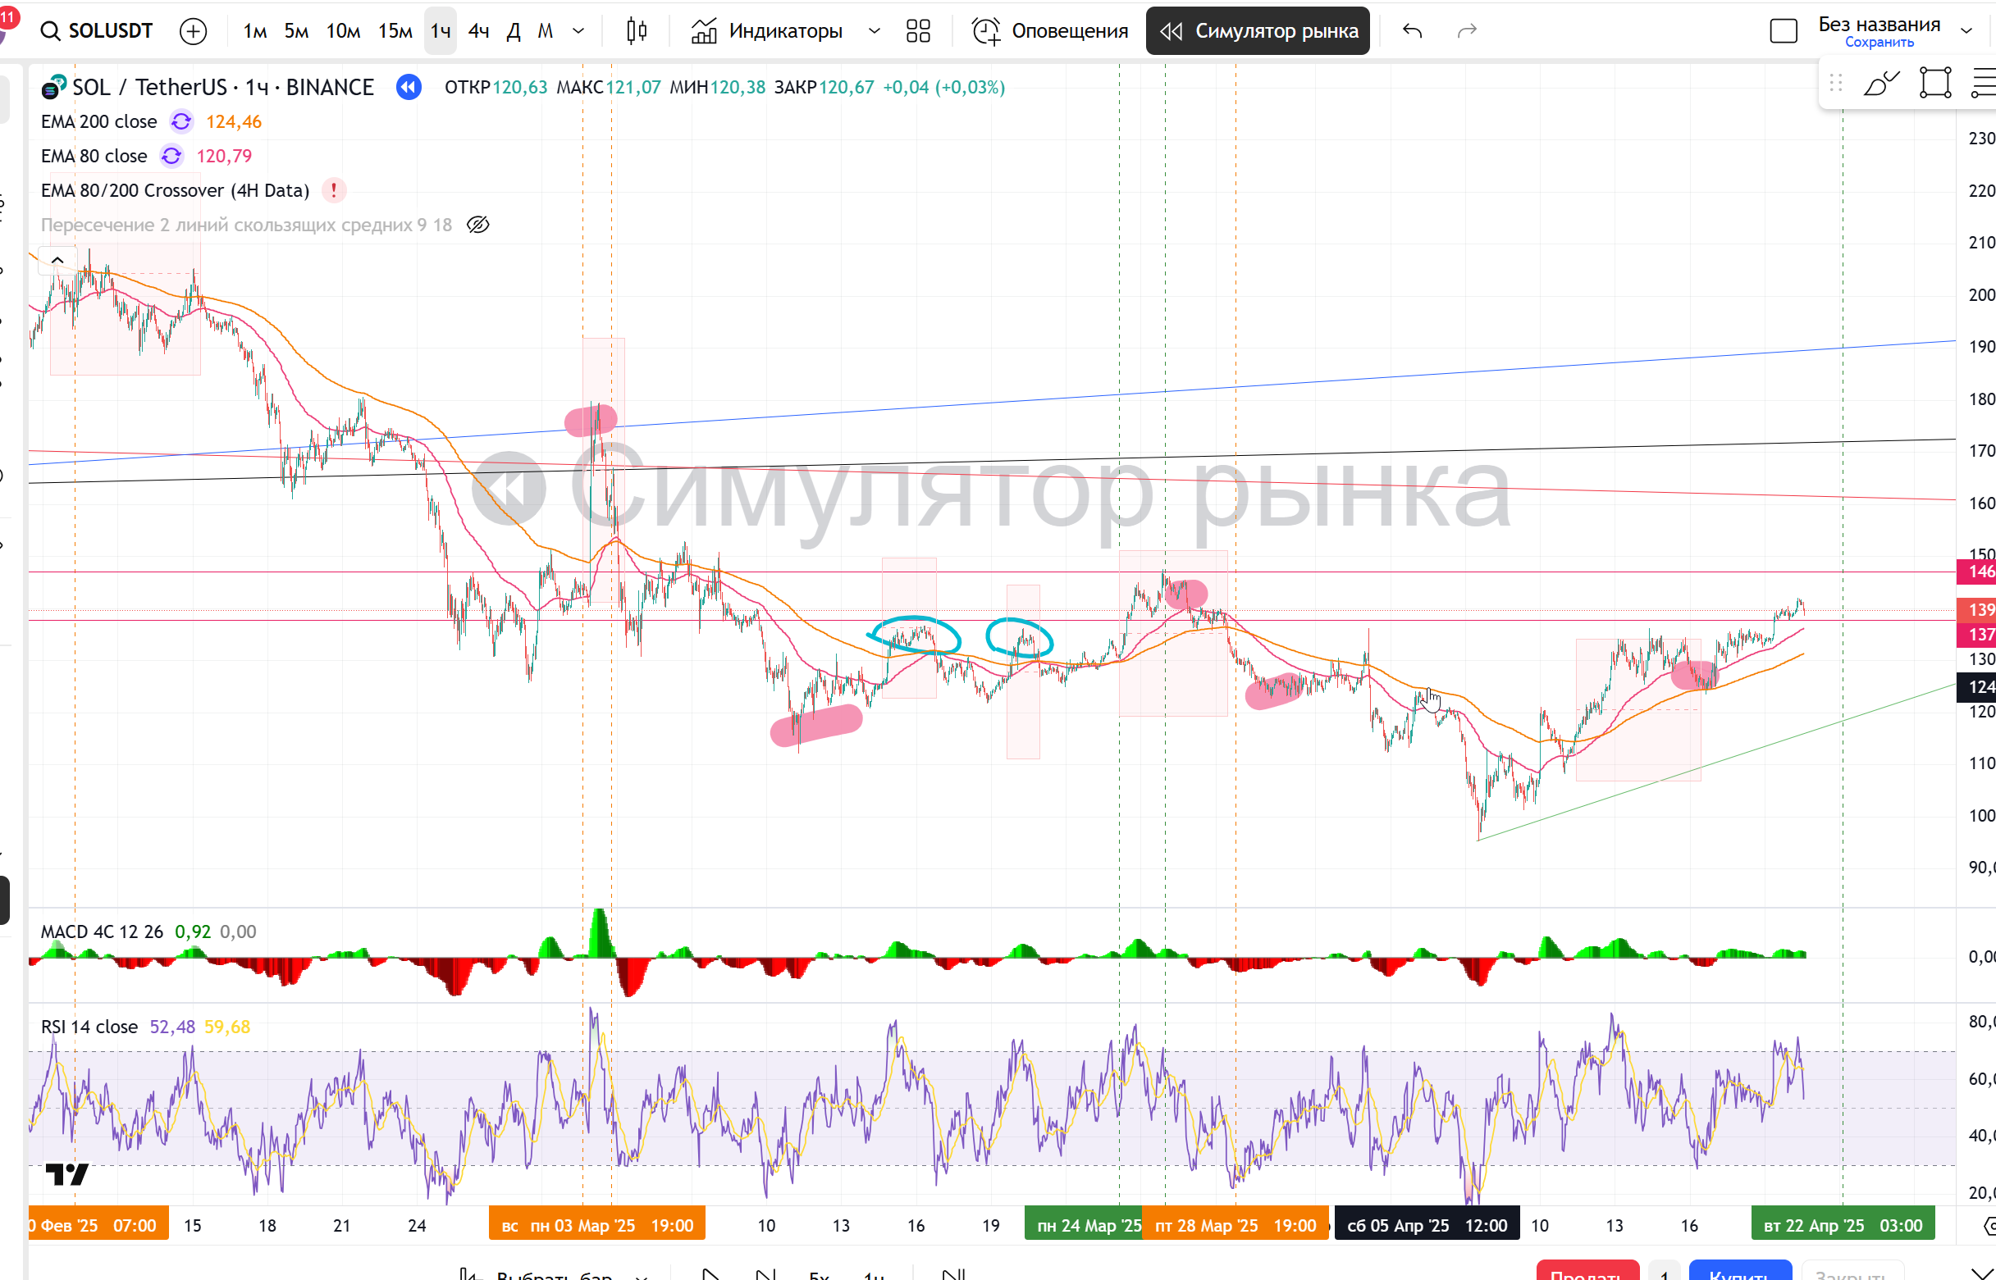Click the SOL / TetherUS chart title

(x=223, y=86)
